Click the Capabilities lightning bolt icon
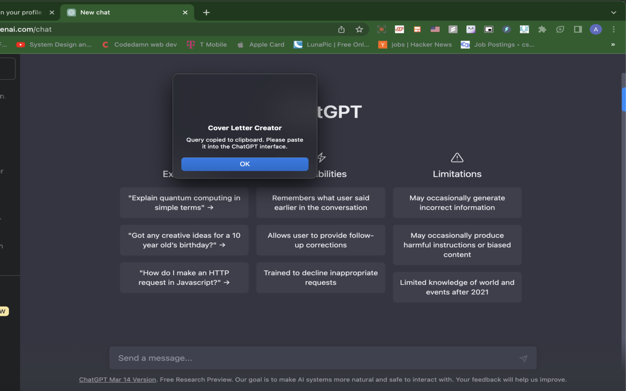626x391 pixels. tap(321, 157)
